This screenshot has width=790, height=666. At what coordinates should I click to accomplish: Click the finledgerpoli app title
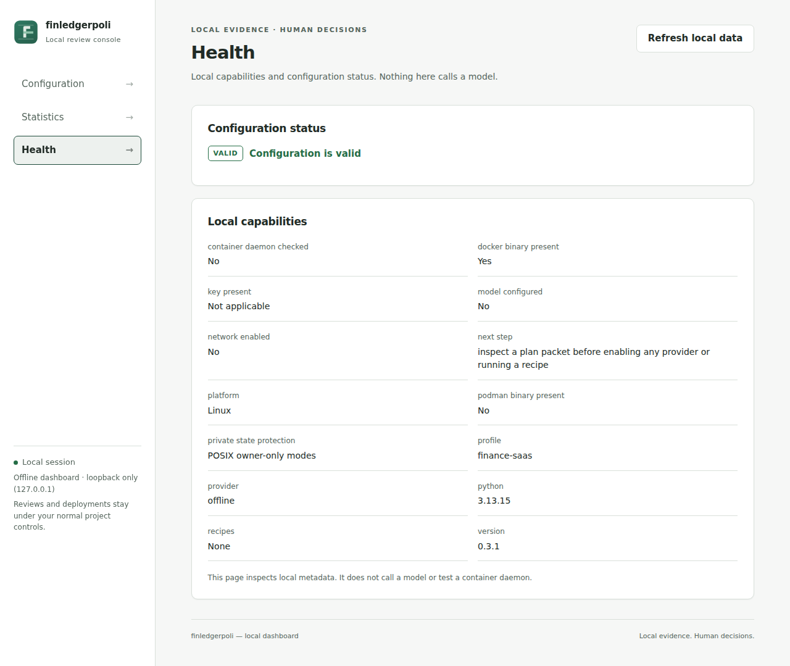(78, 25)
